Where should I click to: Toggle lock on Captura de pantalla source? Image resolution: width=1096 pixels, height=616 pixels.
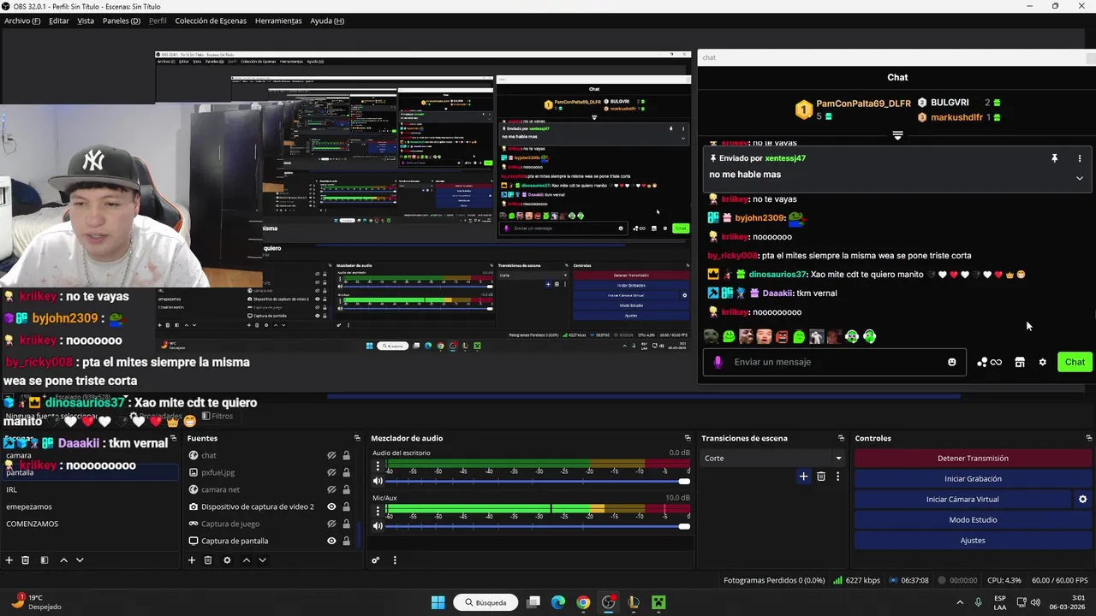pyautogui.click(x=346, y=542)
